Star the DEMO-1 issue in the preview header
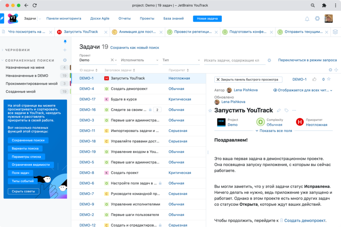The image size is (341, 227). 329,79
